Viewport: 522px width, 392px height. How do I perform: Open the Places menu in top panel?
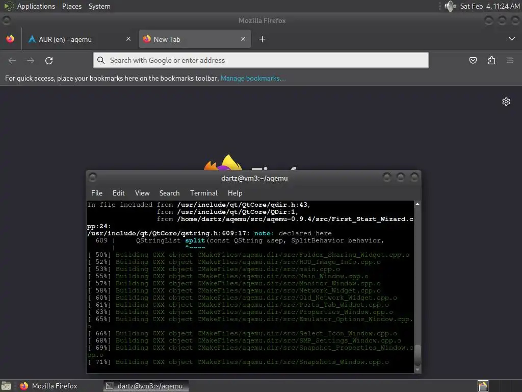tap(72, 6)
